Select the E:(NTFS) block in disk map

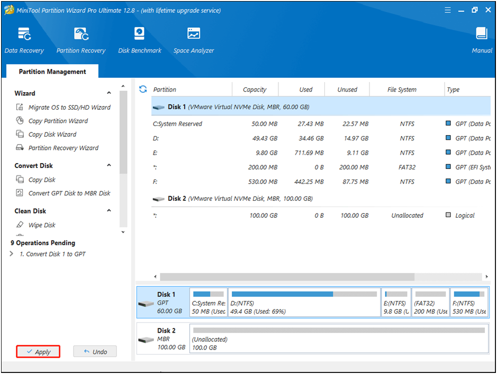pyautogui.click(x=396, y=302)
